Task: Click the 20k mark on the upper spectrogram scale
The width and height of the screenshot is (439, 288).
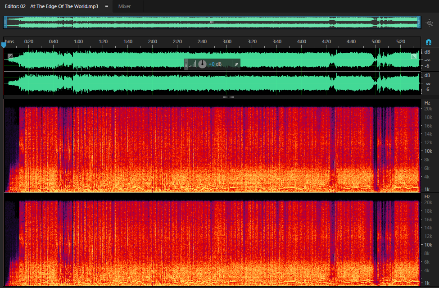Action: pos(428,109)
